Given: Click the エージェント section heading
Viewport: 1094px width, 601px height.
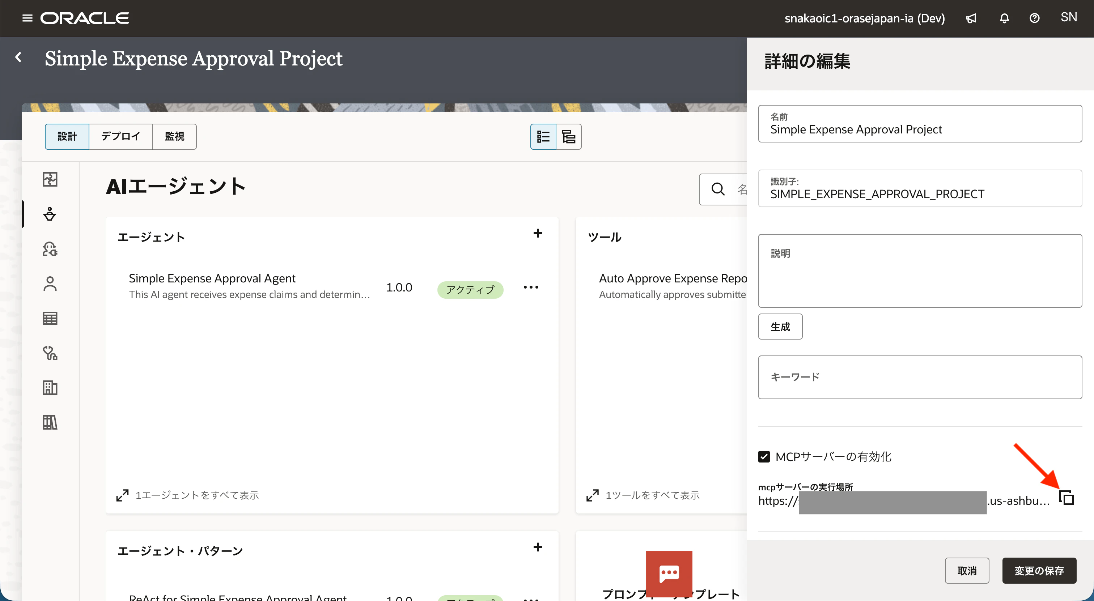Looking at the screenshot, I should click(x=151, y=237).
